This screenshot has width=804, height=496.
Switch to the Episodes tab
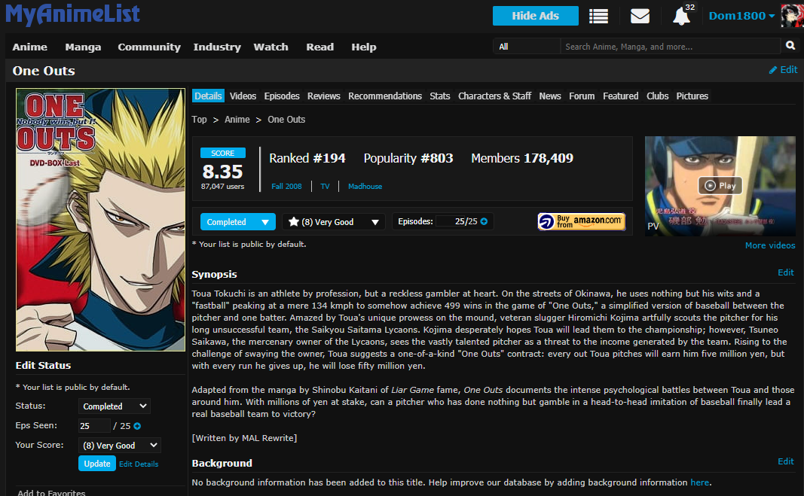tap(282, 96)
